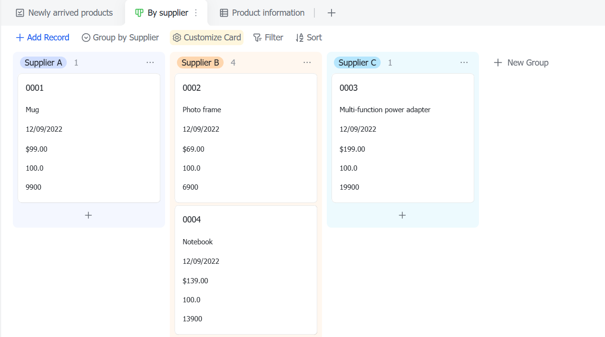Click the Mug product name
The image size is (605, 337).
[32, 110]
